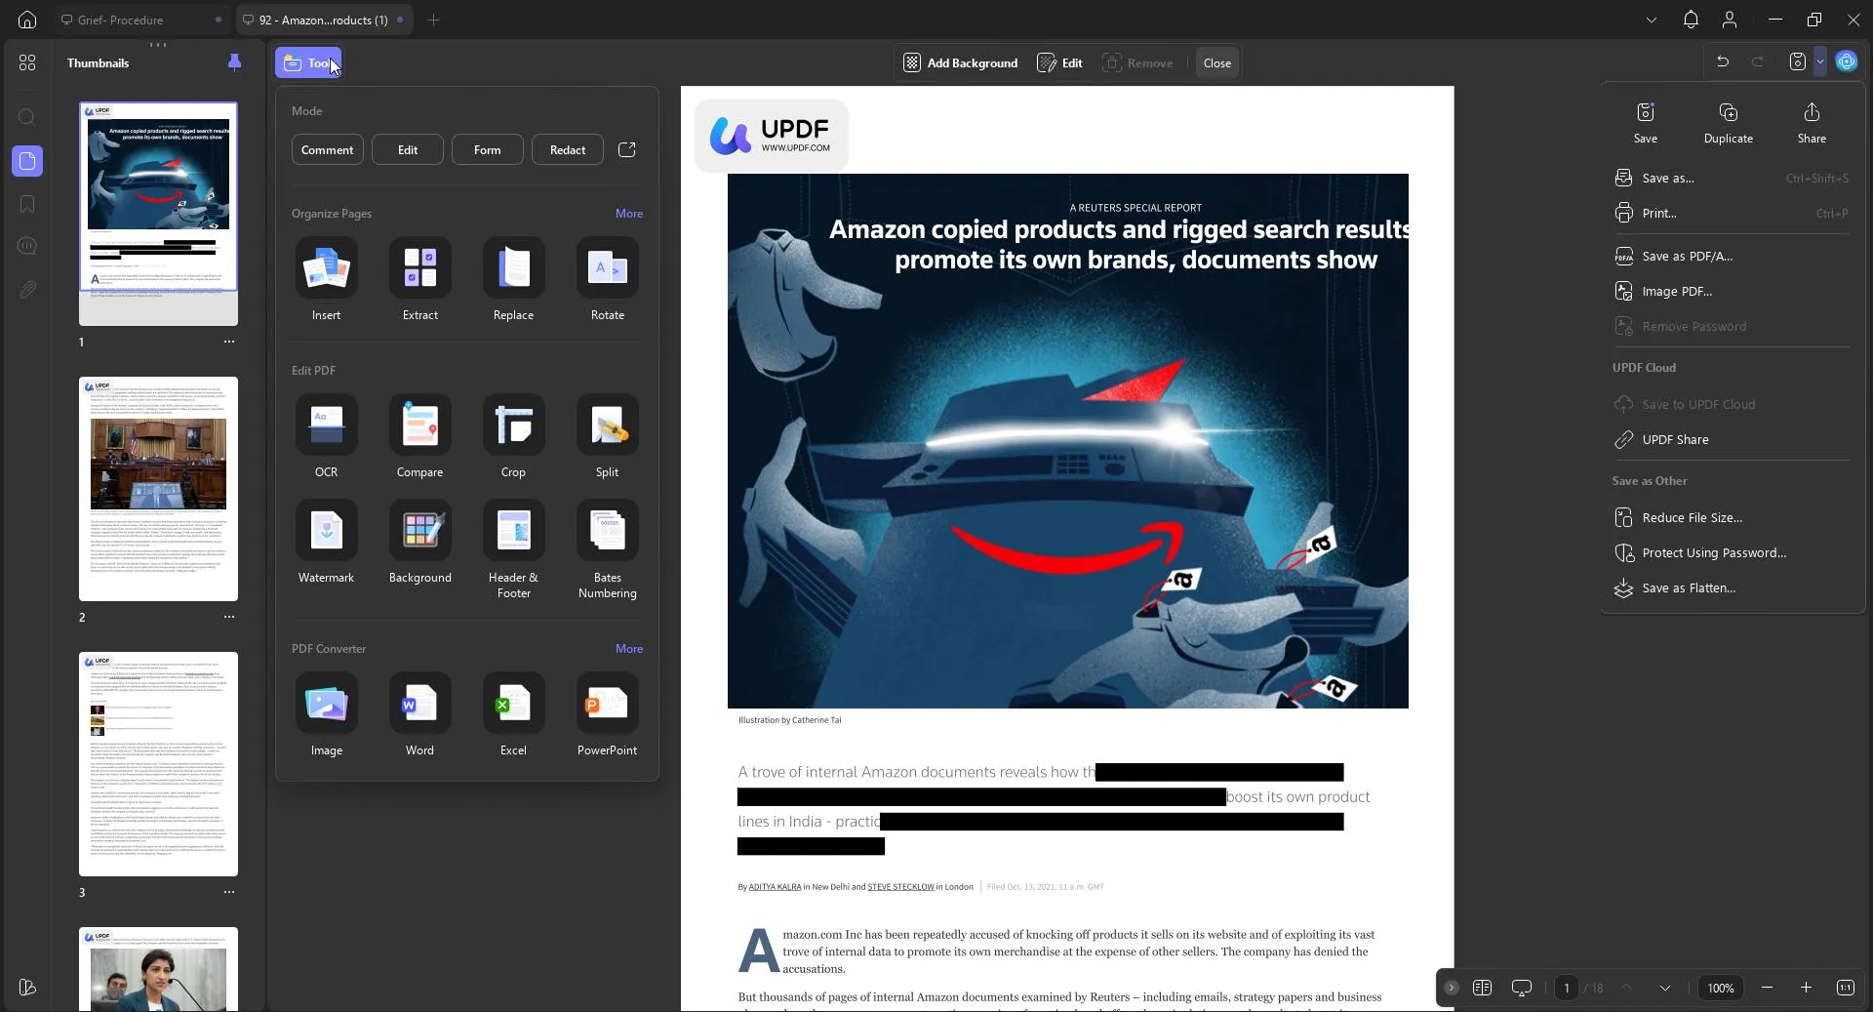The width and height of the screenshot is (1873, 1012).
Task: Switch to Redact mode
Action: [567, 150]
